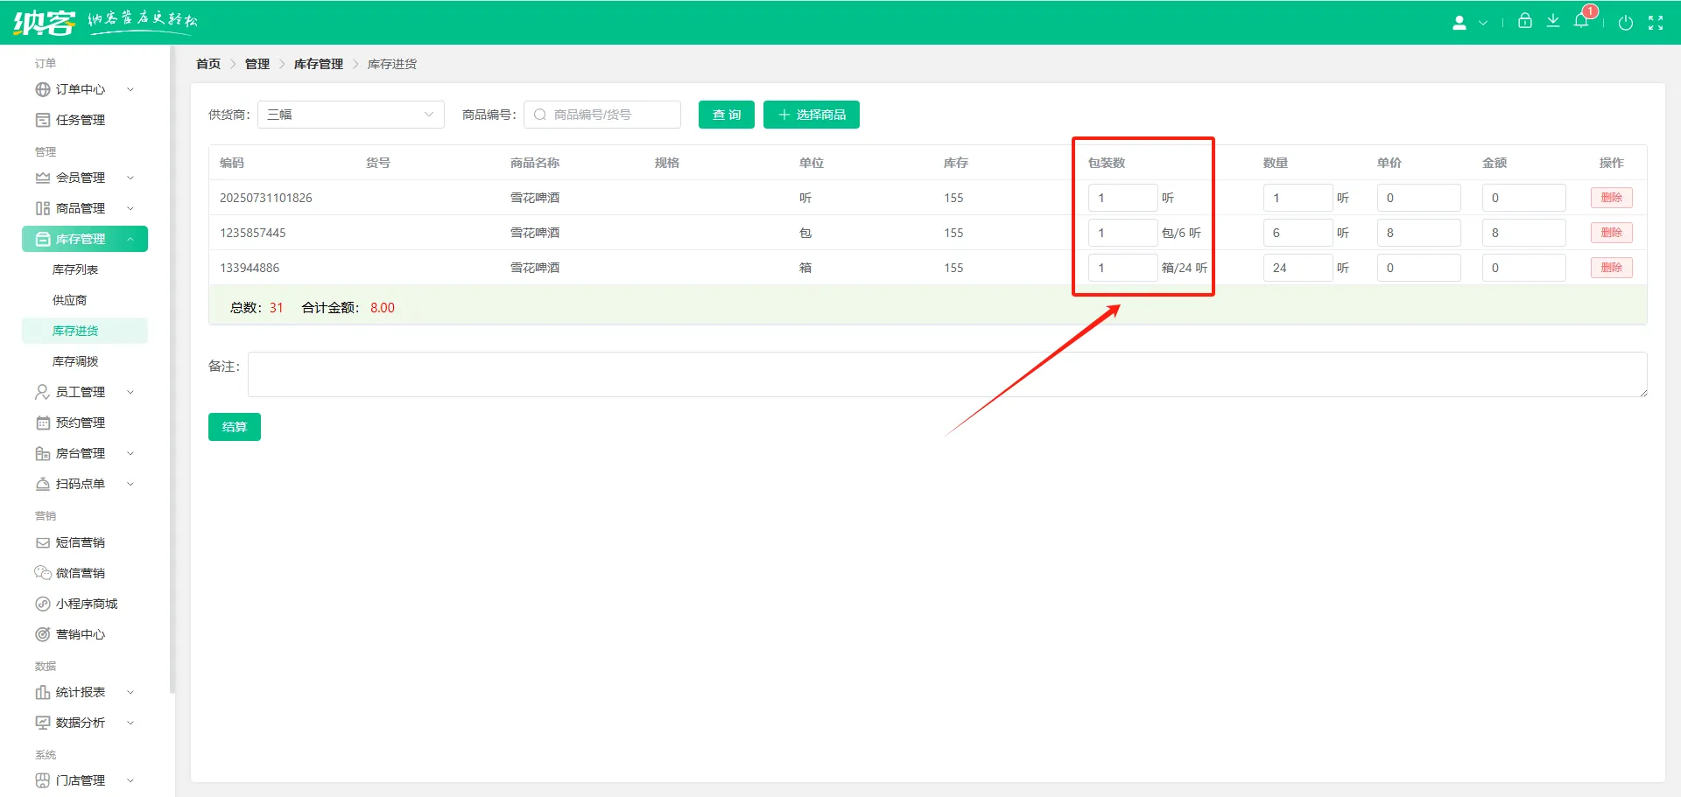The width and height of the screenshot is (1681, 797).
Task: Click the 选择商品 button
Action: (x=811, y=115)
